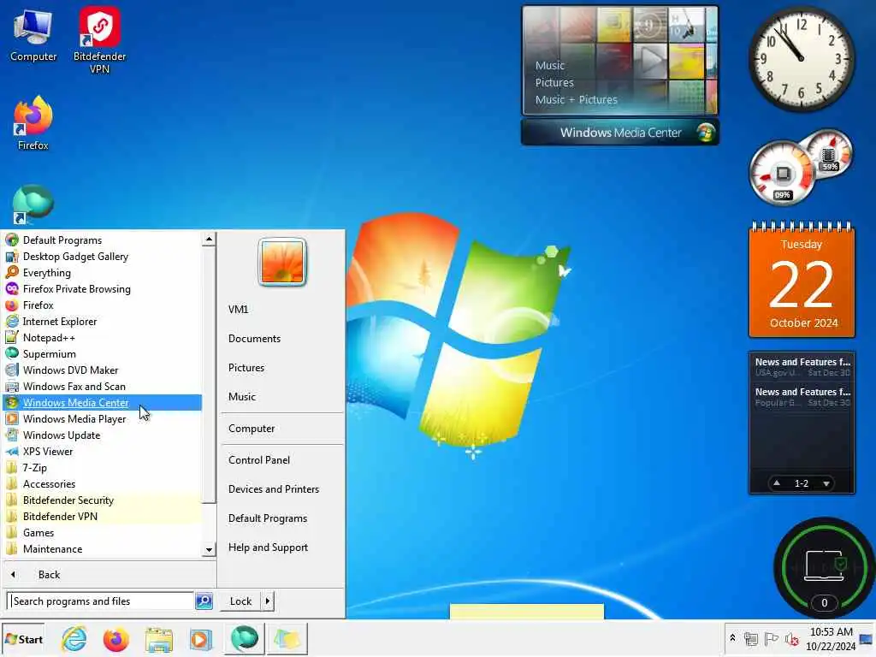Open the Windows Media Center gadget bar

(x=620, y=133)
